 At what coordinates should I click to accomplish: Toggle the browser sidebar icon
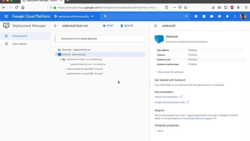(226, 7)
